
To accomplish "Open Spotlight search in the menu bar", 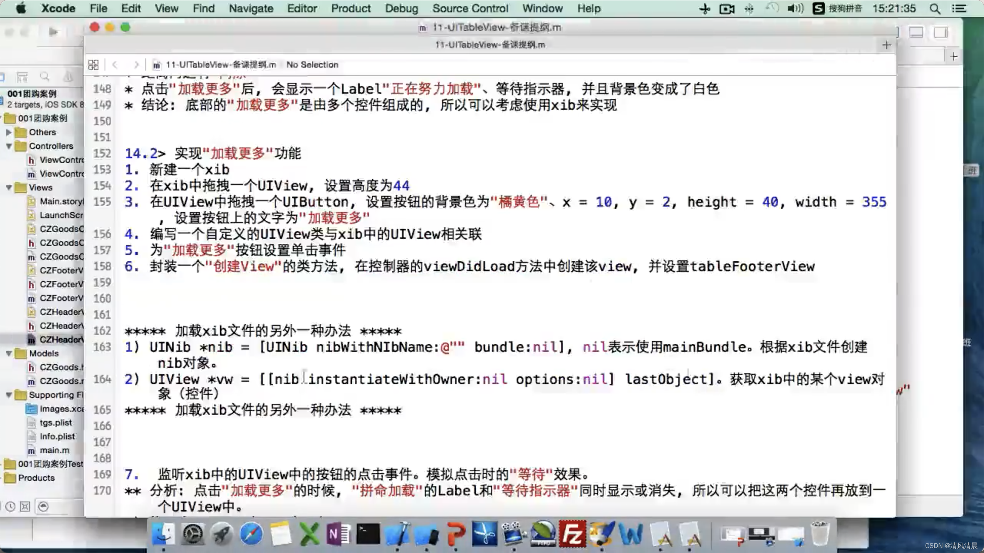I will click(935, 8).
